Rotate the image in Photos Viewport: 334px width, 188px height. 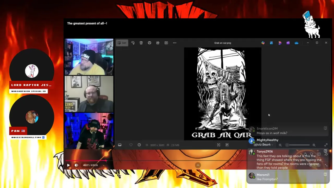133,43
